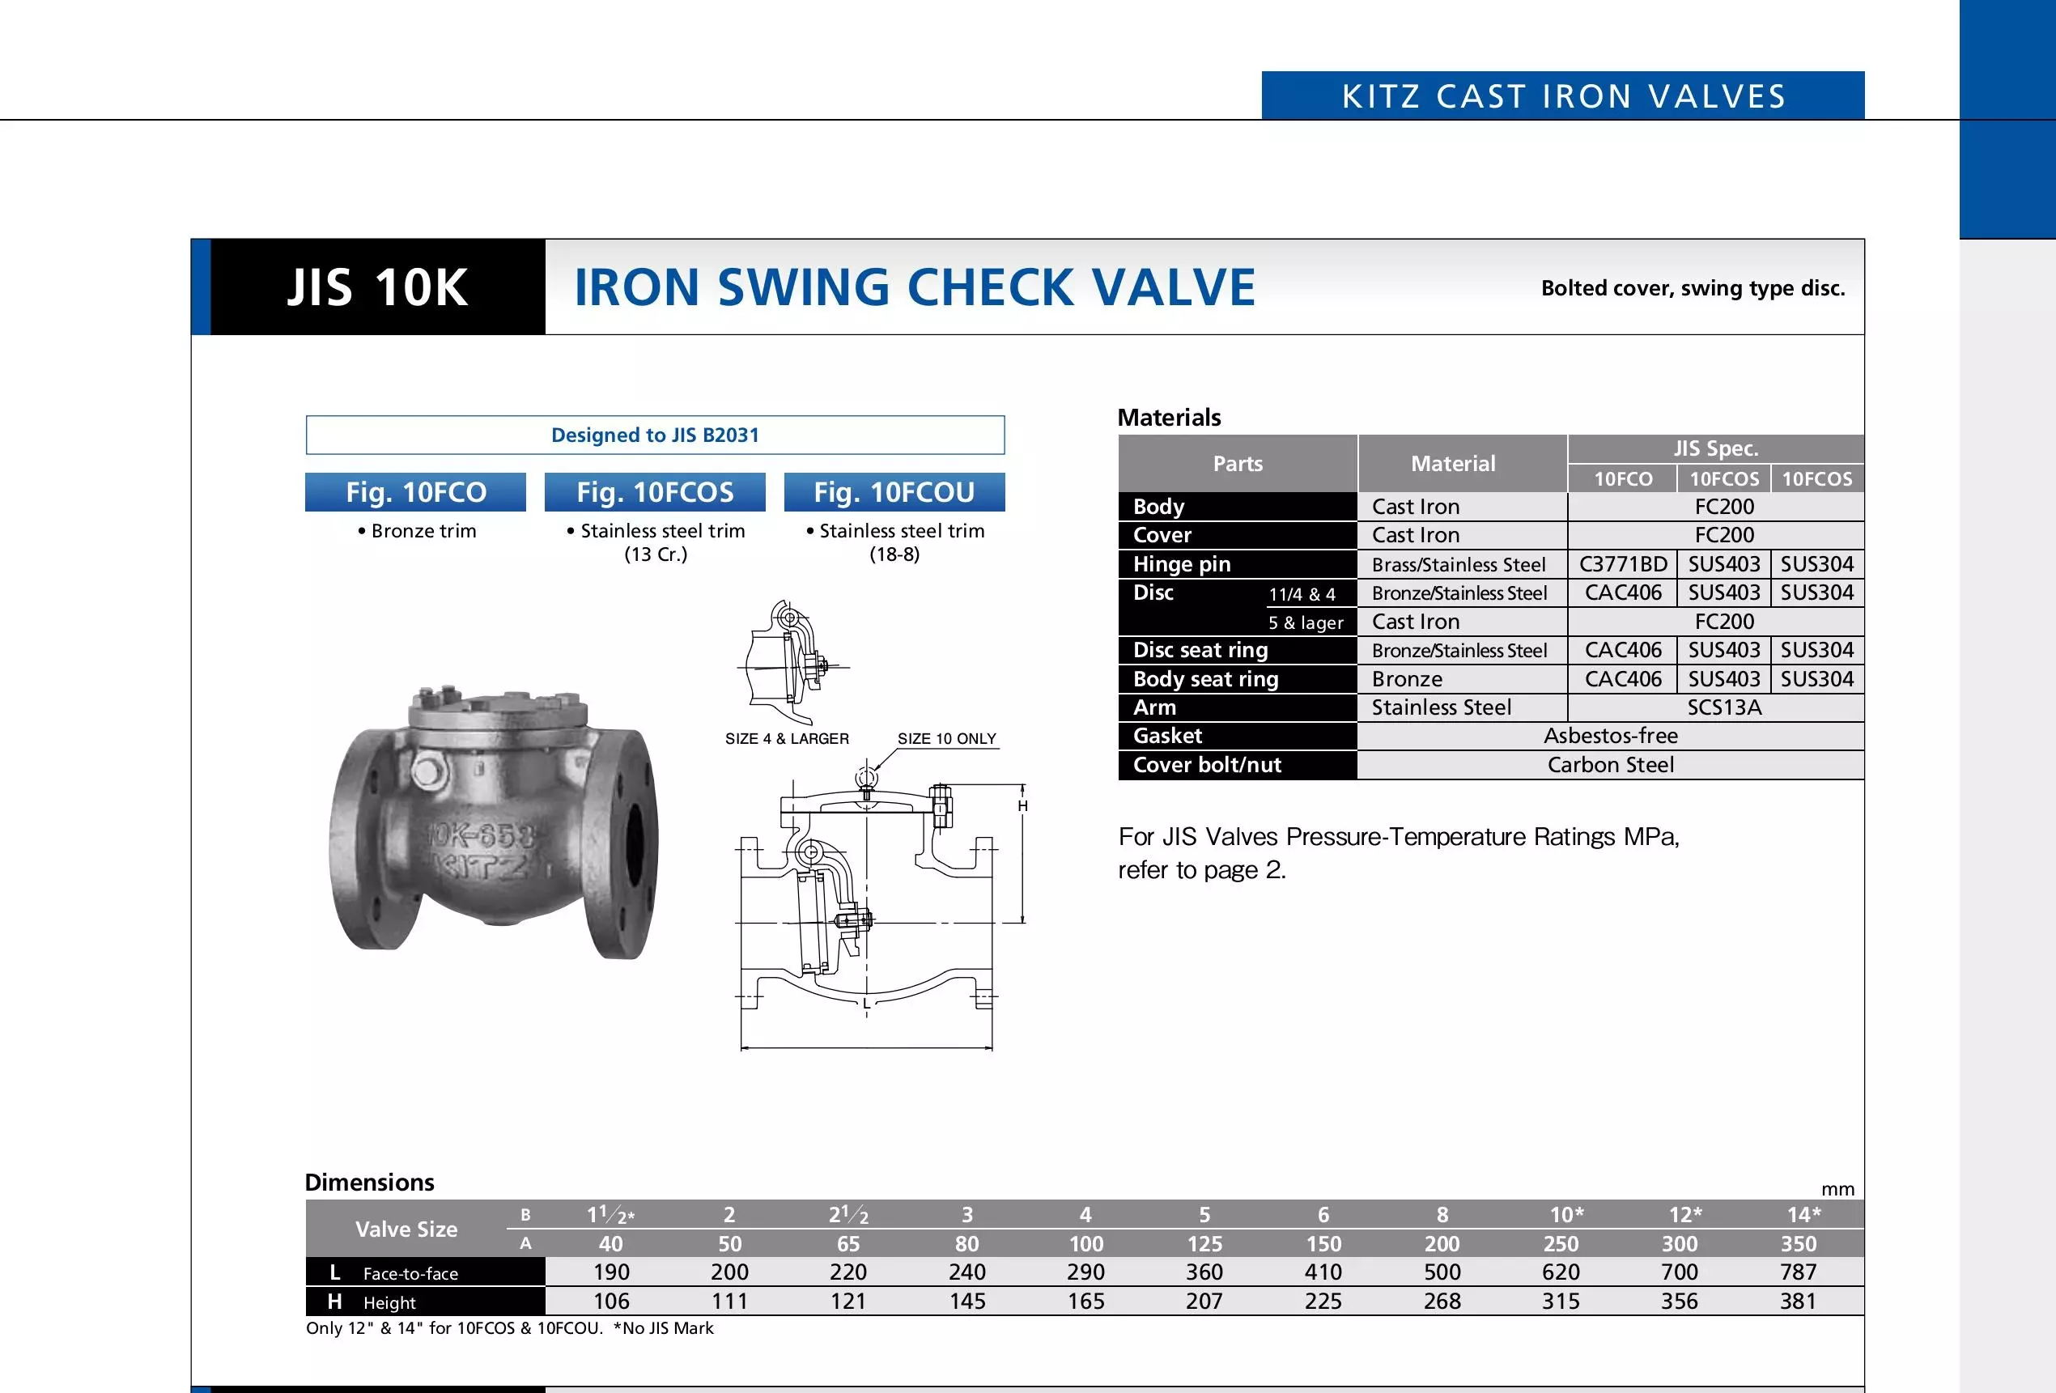This screenshot has height=1393, width=2056.
Task: Click the SIZE 10 ONLY drawing callout
Action: 945,738
